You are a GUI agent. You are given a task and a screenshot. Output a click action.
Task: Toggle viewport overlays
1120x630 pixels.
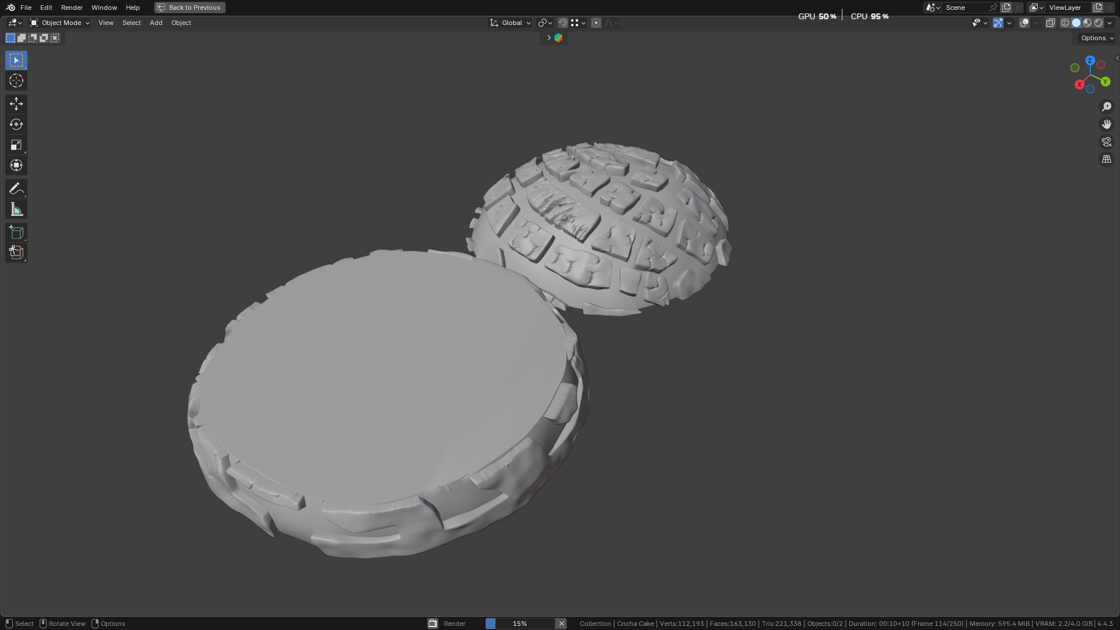click(1024, 23)
